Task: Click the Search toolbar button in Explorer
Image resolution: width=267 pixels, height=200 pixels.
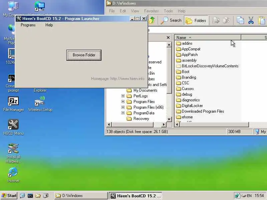Action: tap(171, 20)
